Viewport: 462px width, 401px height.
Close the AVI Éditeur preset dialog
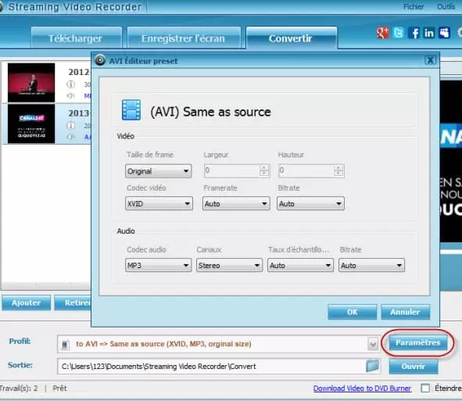tap(431, 60)
